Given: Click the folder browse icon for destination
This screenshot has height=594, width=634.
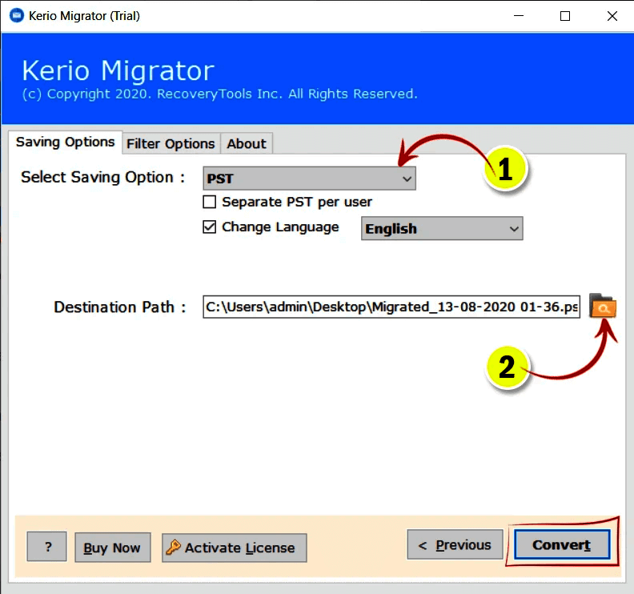Looking at the screenshot, I should 603,307.
